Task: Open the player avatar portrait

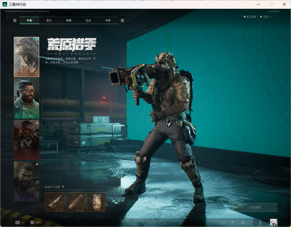Action: coord(273,222)
